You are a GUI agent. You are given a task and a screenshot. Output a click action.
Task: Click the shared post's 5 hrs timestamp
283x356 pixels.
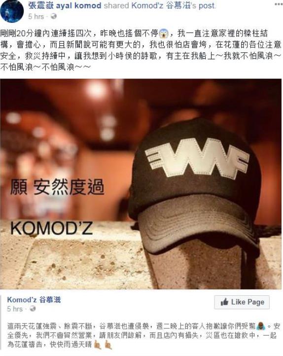tap(14, 309)
